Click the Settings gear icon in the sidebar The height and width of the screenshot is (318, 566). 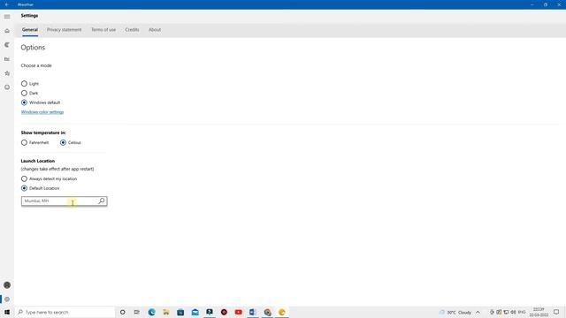7,299
